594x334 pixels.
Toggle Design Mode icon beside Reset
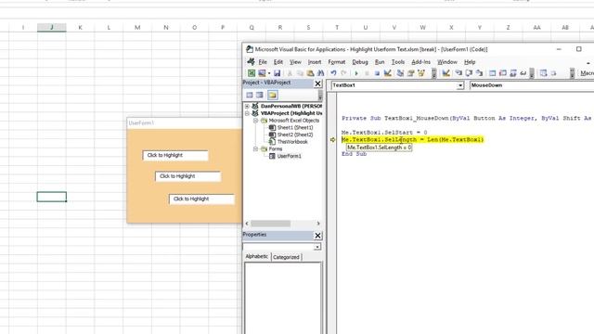coord(388,73)
